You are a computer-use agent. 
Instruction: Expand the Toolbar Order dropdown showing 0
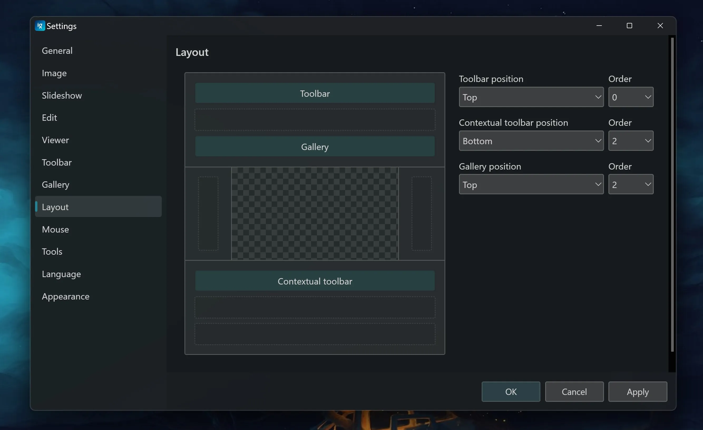631,97
